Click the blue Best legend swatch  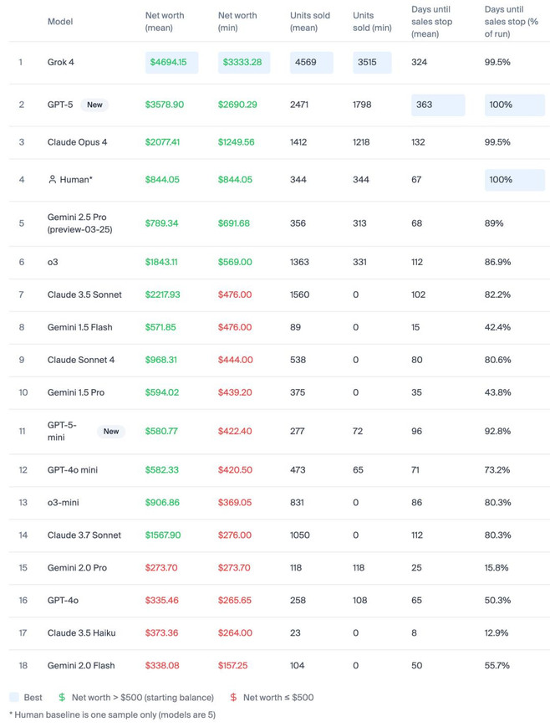[14, 697]
